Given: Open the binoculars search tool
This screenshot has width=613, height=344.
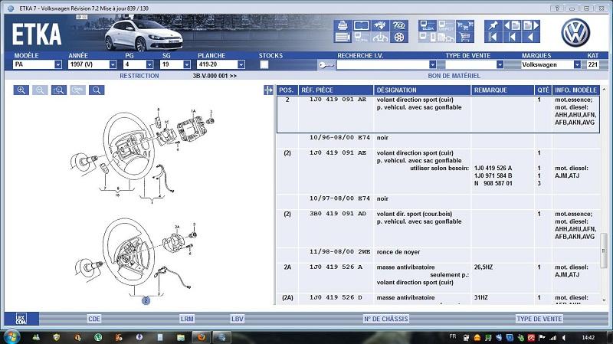Looking at the screenshot, I should [x=379, y=25].
